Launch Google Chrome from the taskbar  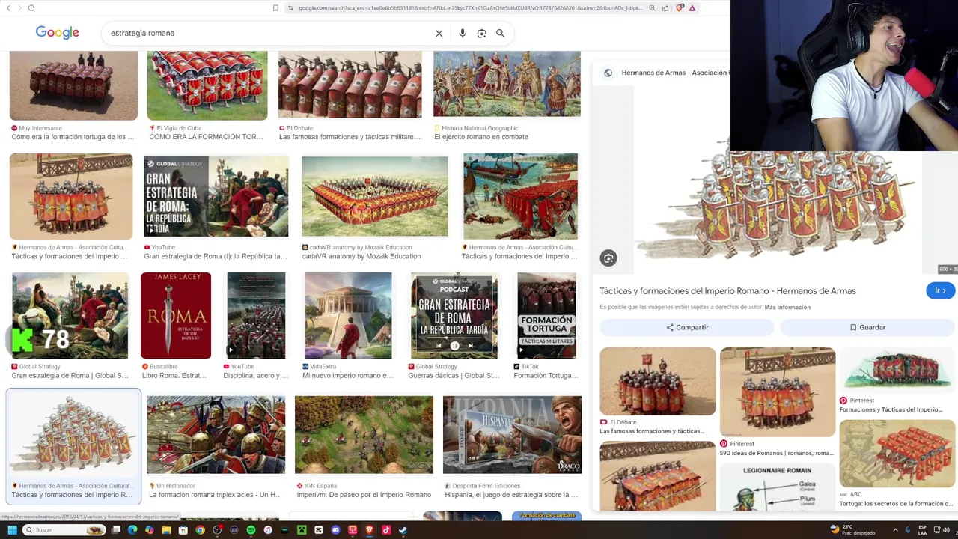200,530
